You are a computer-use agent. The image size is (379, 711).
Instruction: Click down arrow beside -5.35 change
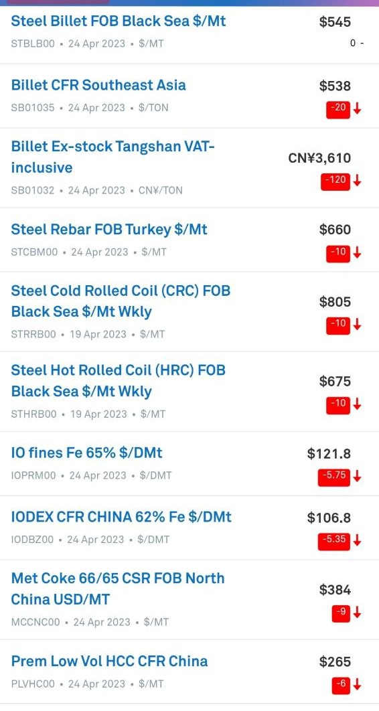[358, 540]
